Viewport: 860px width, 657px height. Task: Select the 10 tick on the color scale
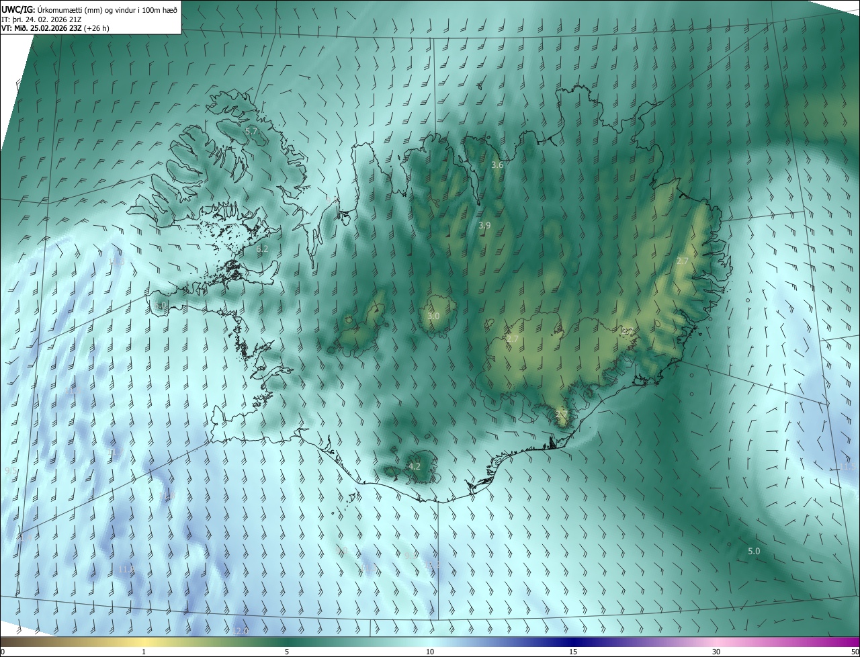coord(430,652)
